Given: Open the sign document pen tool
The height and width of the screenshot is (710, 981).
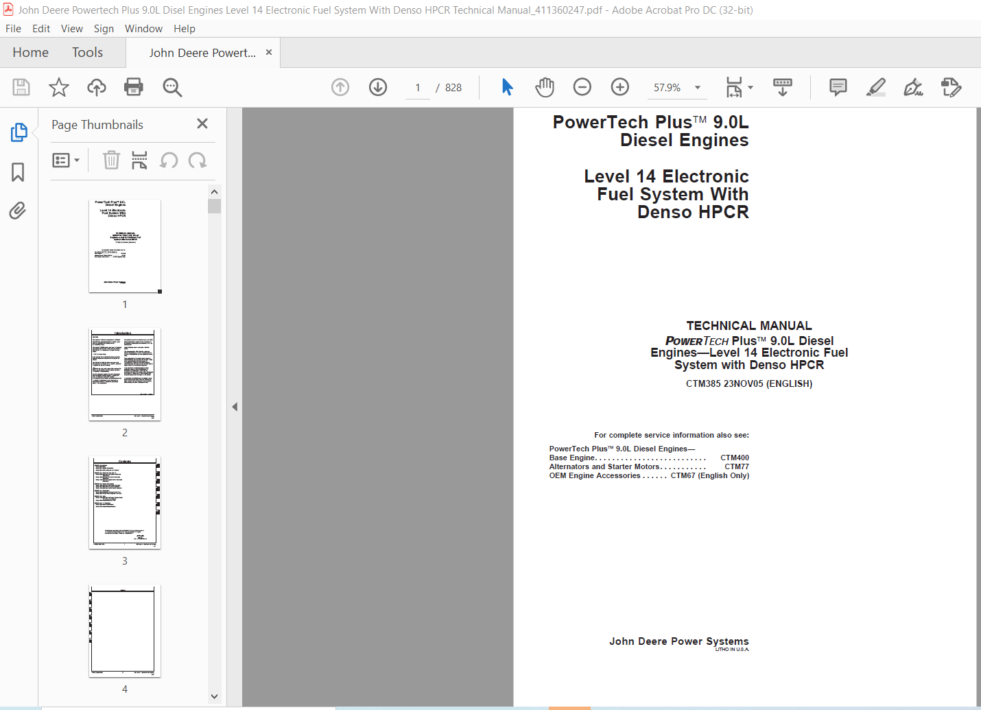Looking at the screenshot, I should click(913, 87).
